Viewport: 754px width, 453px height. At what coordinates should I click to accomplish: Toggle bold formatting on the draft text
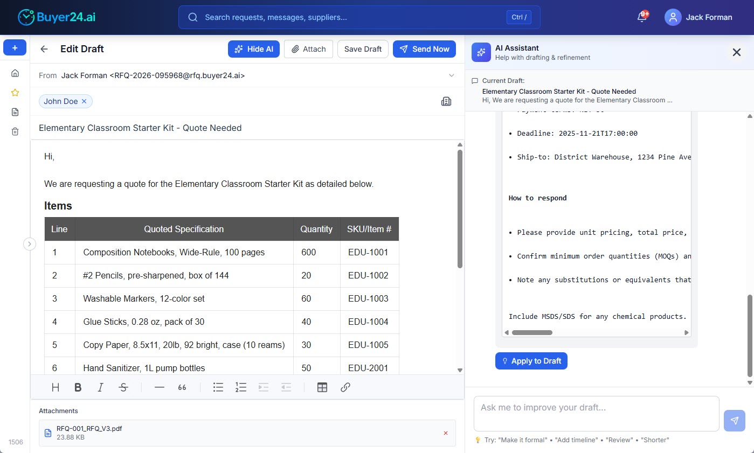tap(78, 387)
